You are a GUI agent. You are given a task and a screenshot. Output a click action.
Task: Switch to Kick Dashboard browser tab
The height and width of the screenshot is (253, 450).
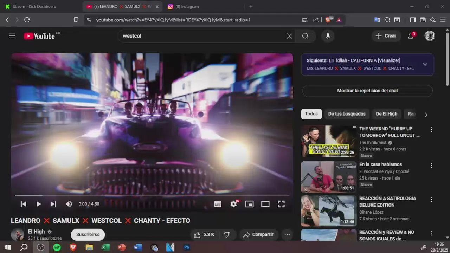click(34, 6)
